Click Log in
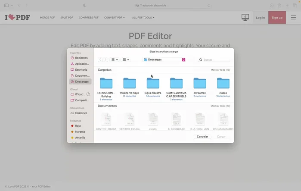The image size is (301, 191). pos(260,18)
